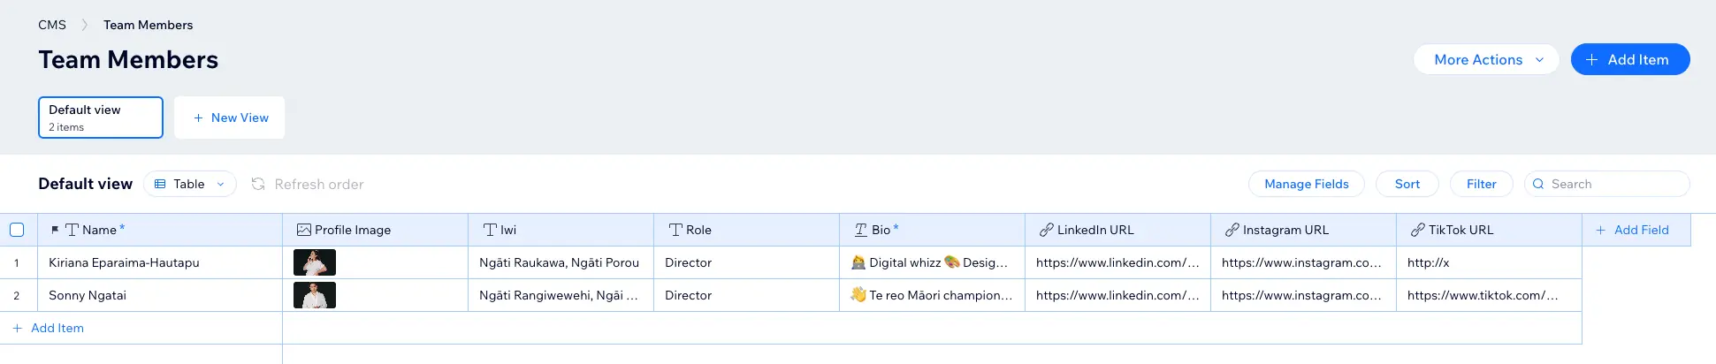Screen dimensions: 1716x364
Task: Open the Filter options
Action: [1481, 184]
